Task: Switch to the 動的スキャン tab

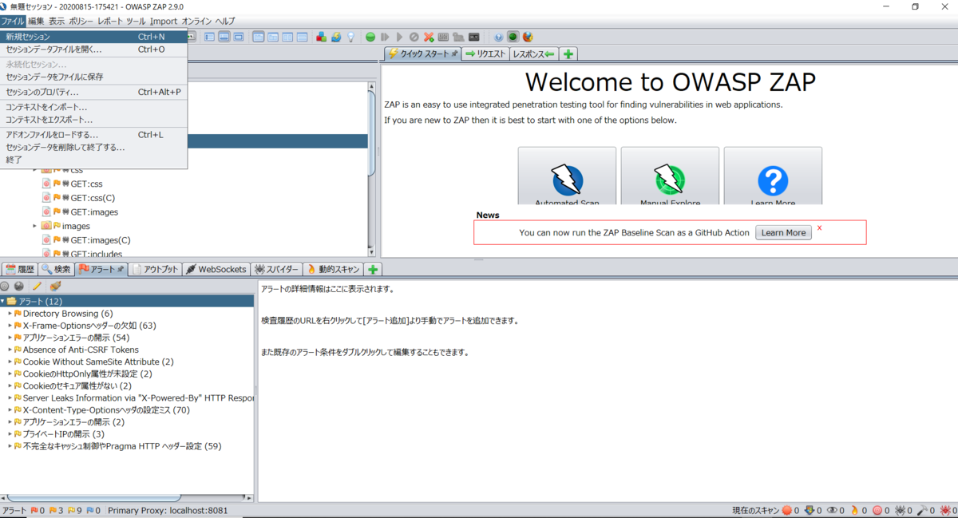Action: click(334, 270)
